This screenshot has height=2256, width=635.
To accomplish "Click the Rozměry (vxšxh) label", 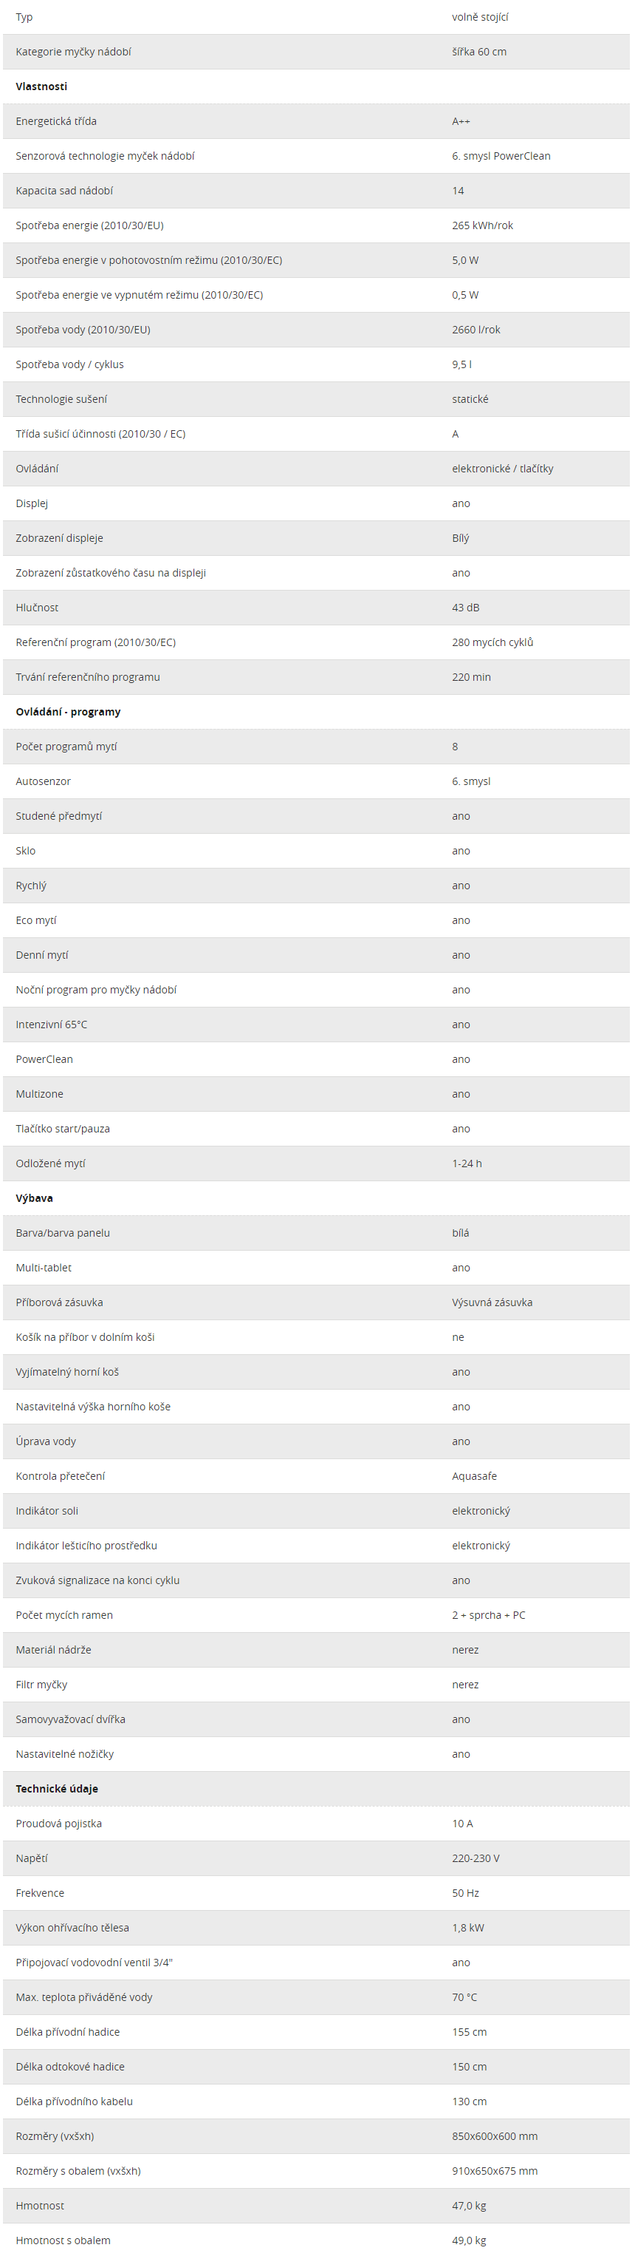I will coord(54,2136).
